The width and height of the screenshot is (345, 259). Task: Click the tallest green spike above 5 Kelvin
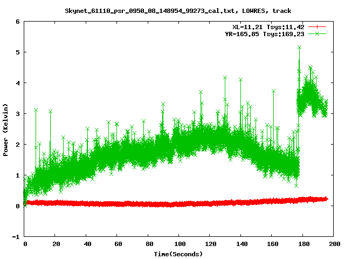pos(299,48)
